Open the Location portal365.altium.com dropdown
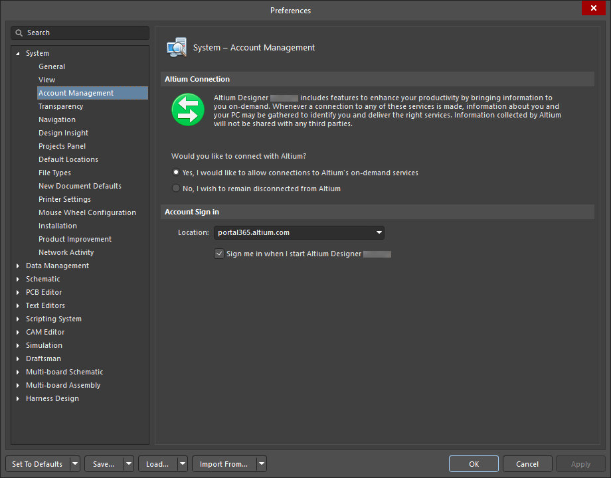Screen dimensions: 611x478 [379, 232]
